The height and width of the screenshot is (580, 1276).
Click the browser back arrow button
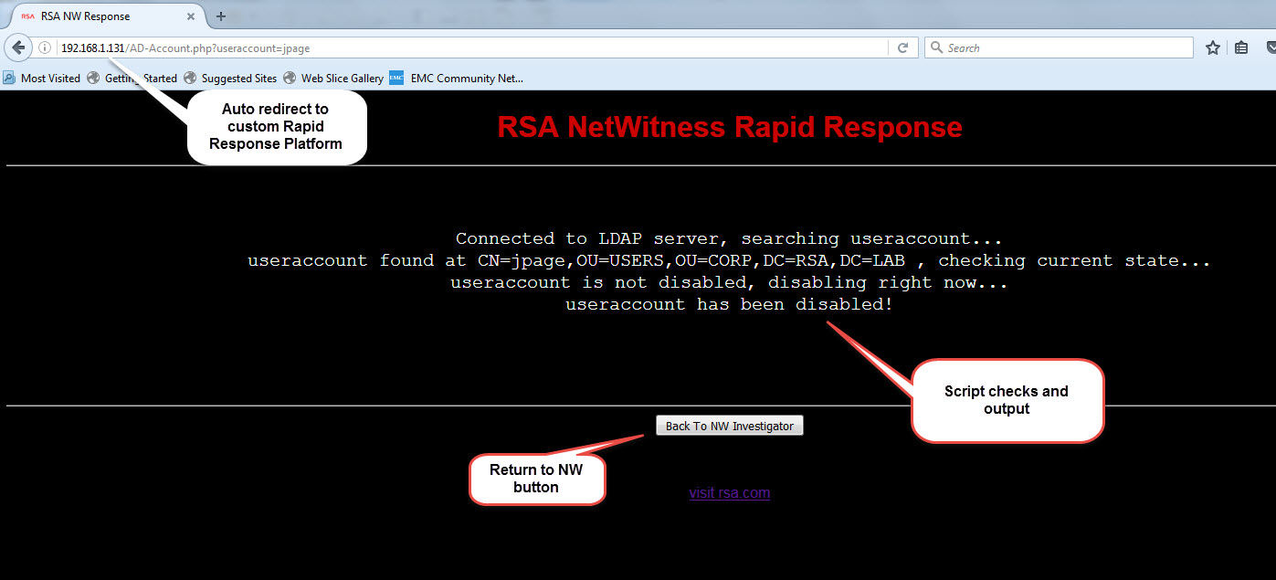(x=18, y=47)
